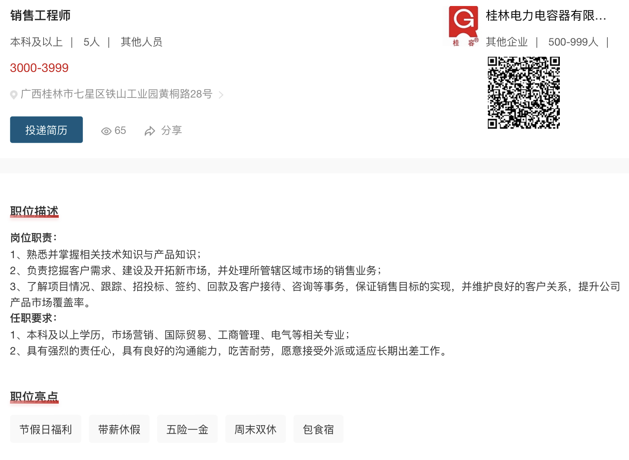Click the share arrow icon

click(150, 131)
